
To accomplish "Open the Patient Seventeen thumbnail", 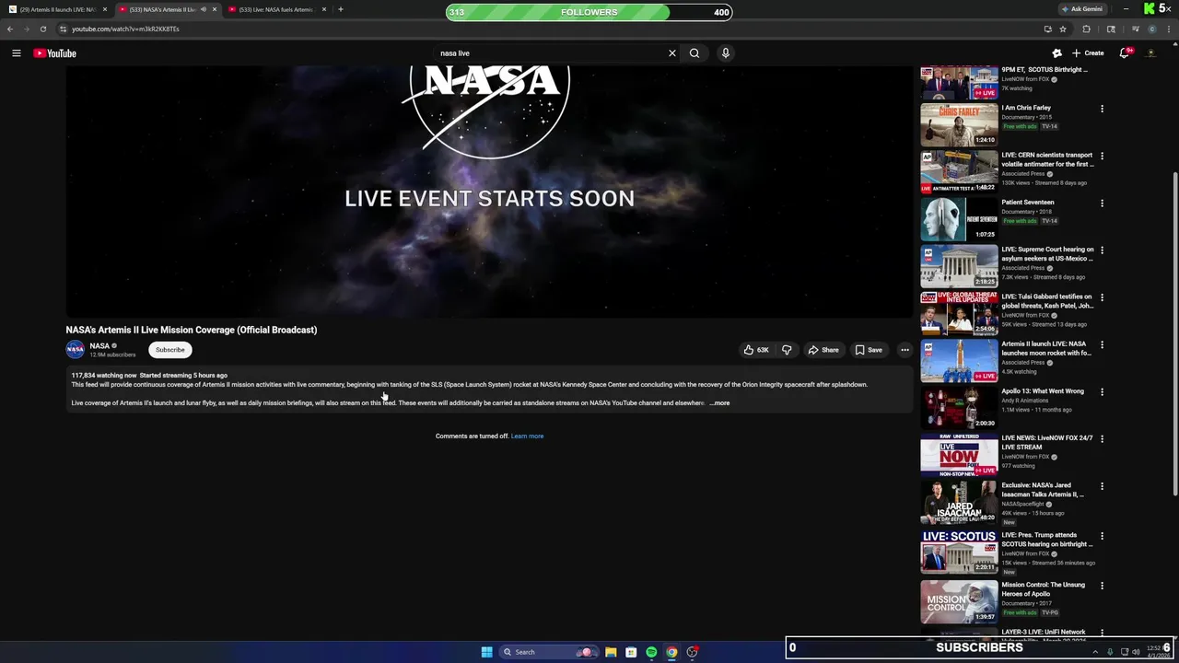I will [x=959, y=219].
